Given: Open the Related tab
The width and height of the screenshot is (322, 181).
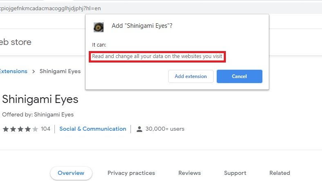Looking at the screenshot, I should pyautogui.click(x=280, y=173).
